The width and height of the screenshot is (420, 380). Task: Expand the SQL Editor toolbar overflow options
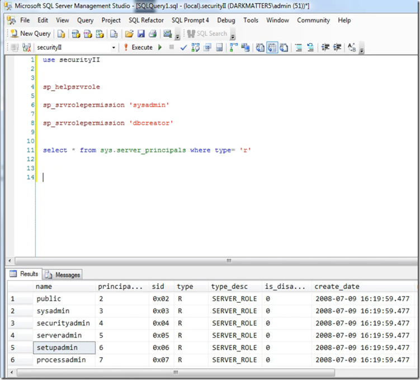pyautogui.click(x=362, y=49)
